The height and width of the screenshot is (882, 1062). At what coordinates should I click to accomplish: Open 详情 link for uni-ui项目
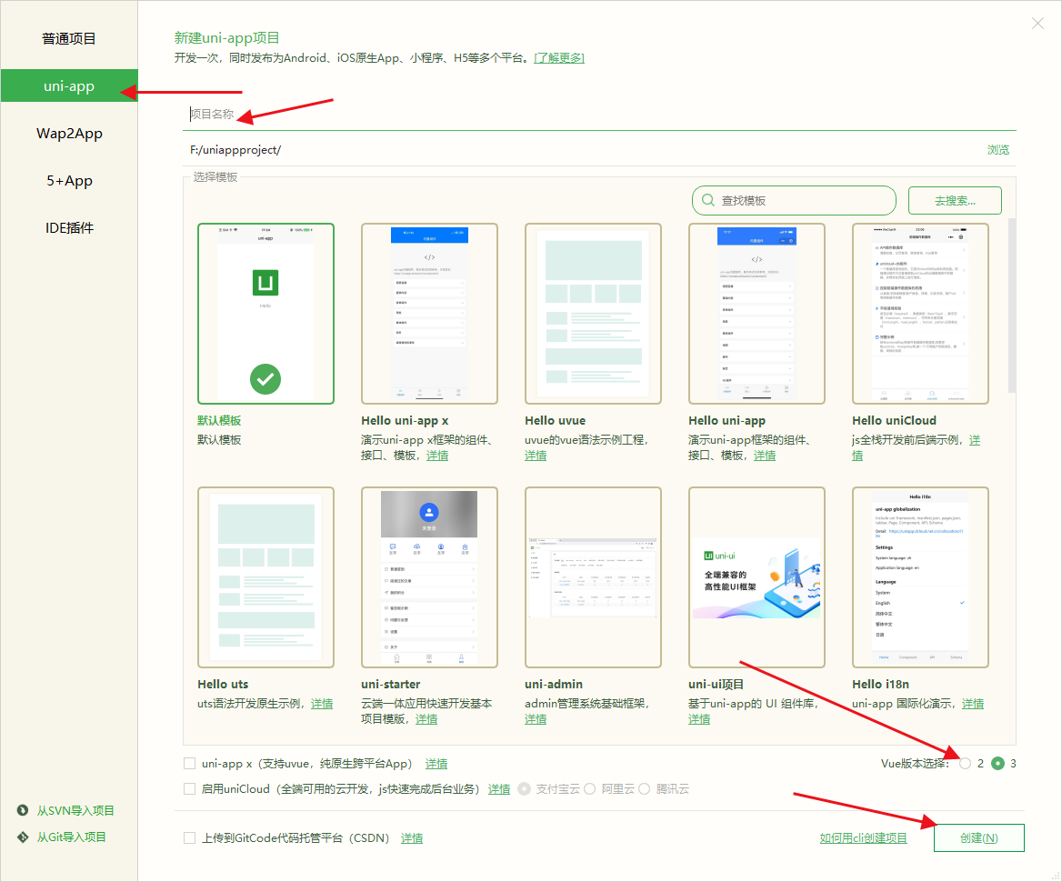699,718
